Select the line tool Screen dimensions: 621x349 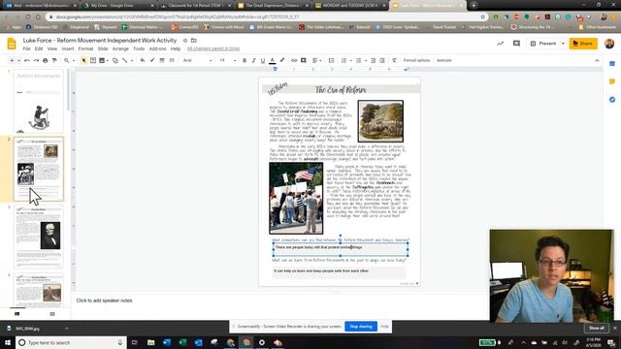point(125,60)
